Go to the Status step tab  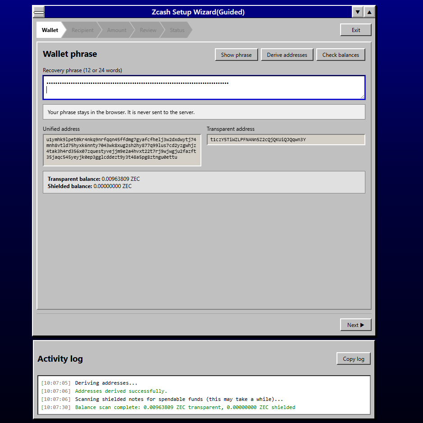(x=177, y=30)
